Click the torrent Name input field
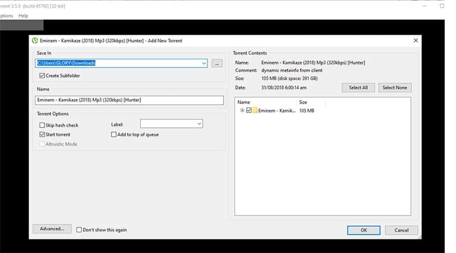The image size is (456, 253). click(x=129, y=100)
